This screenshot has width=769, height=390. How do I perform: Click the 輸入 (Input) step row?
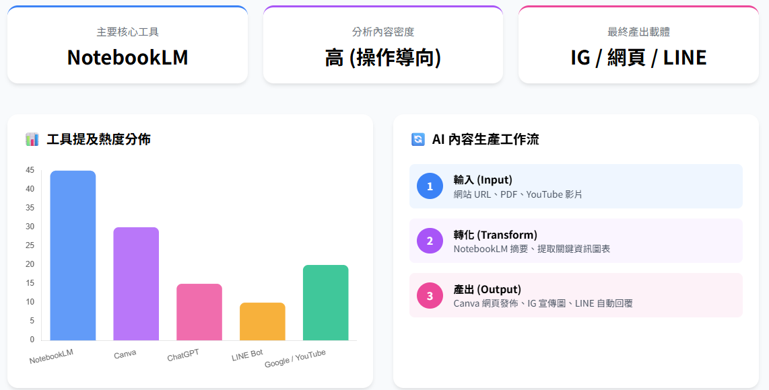tap(576, 186)
